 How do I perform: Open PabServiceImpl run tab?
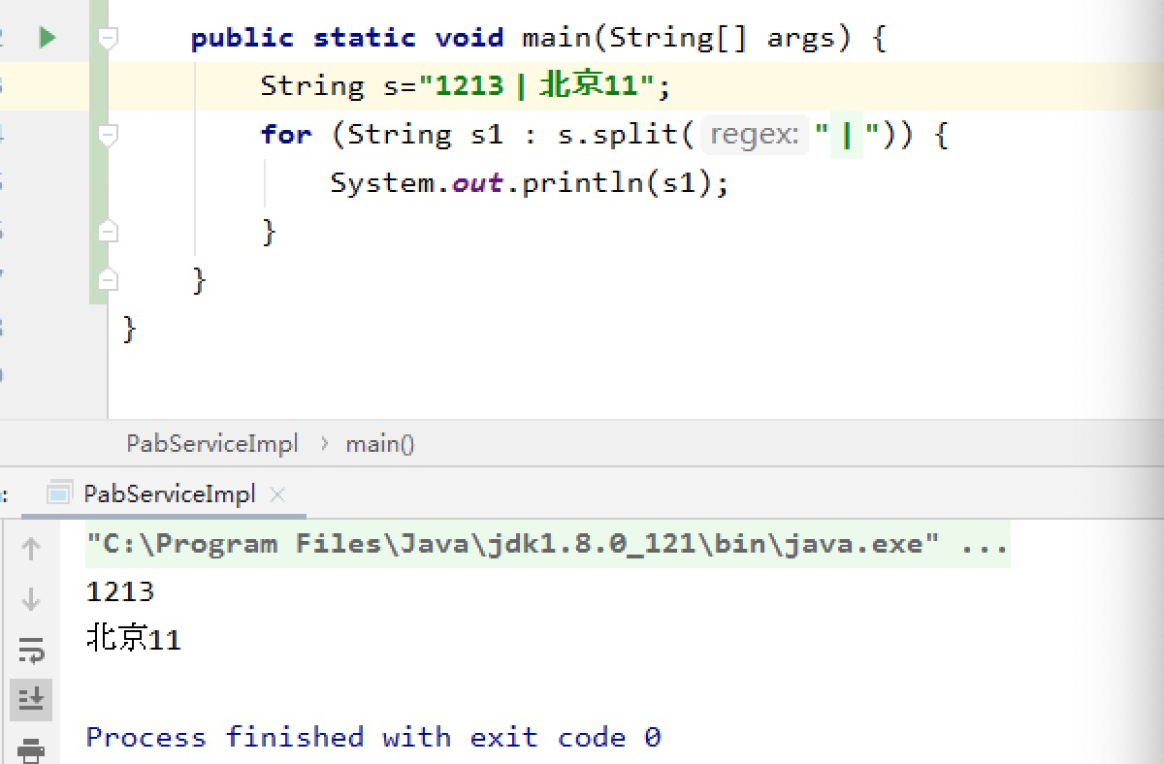tap(170, 493)
